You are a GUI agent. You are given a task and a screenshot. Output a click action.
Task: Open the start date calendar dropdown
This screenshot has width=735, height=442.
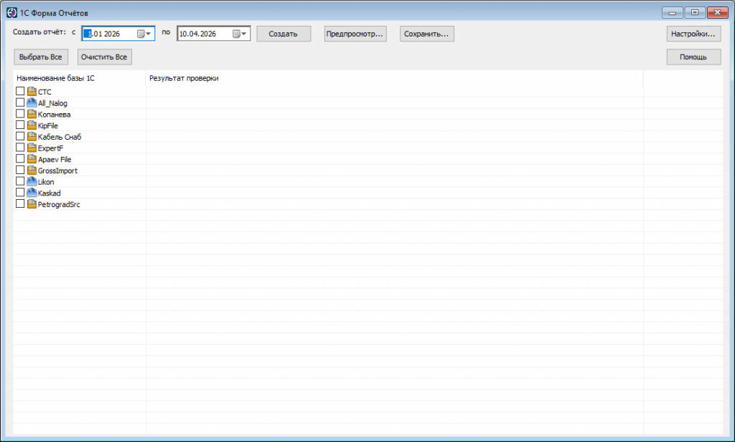coord(144,34)
